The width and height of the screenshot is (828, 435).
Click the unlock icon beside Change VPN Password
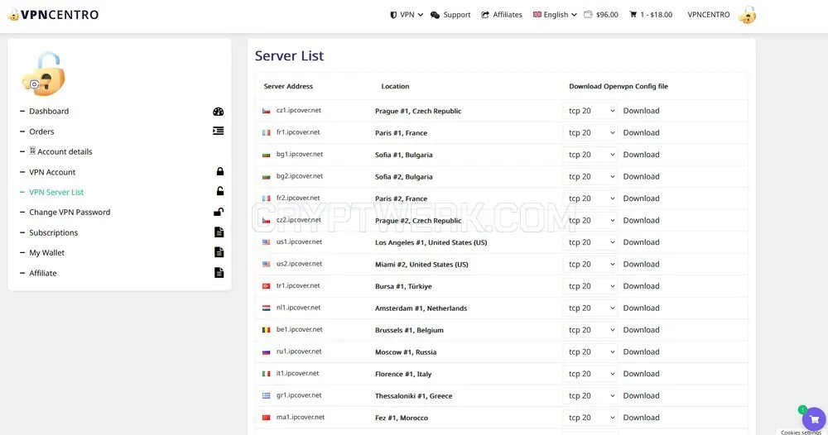[219, 212]
